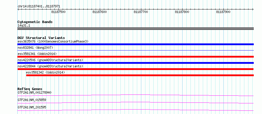Click the gray 14q31.1 cytogenetic band bar

[135, 29]
